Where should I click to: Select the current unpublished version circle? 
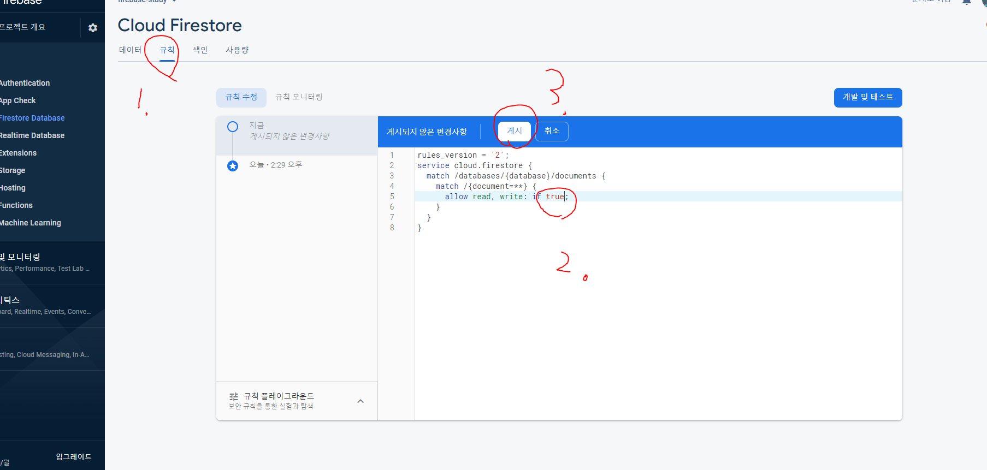tap(233, 127)
